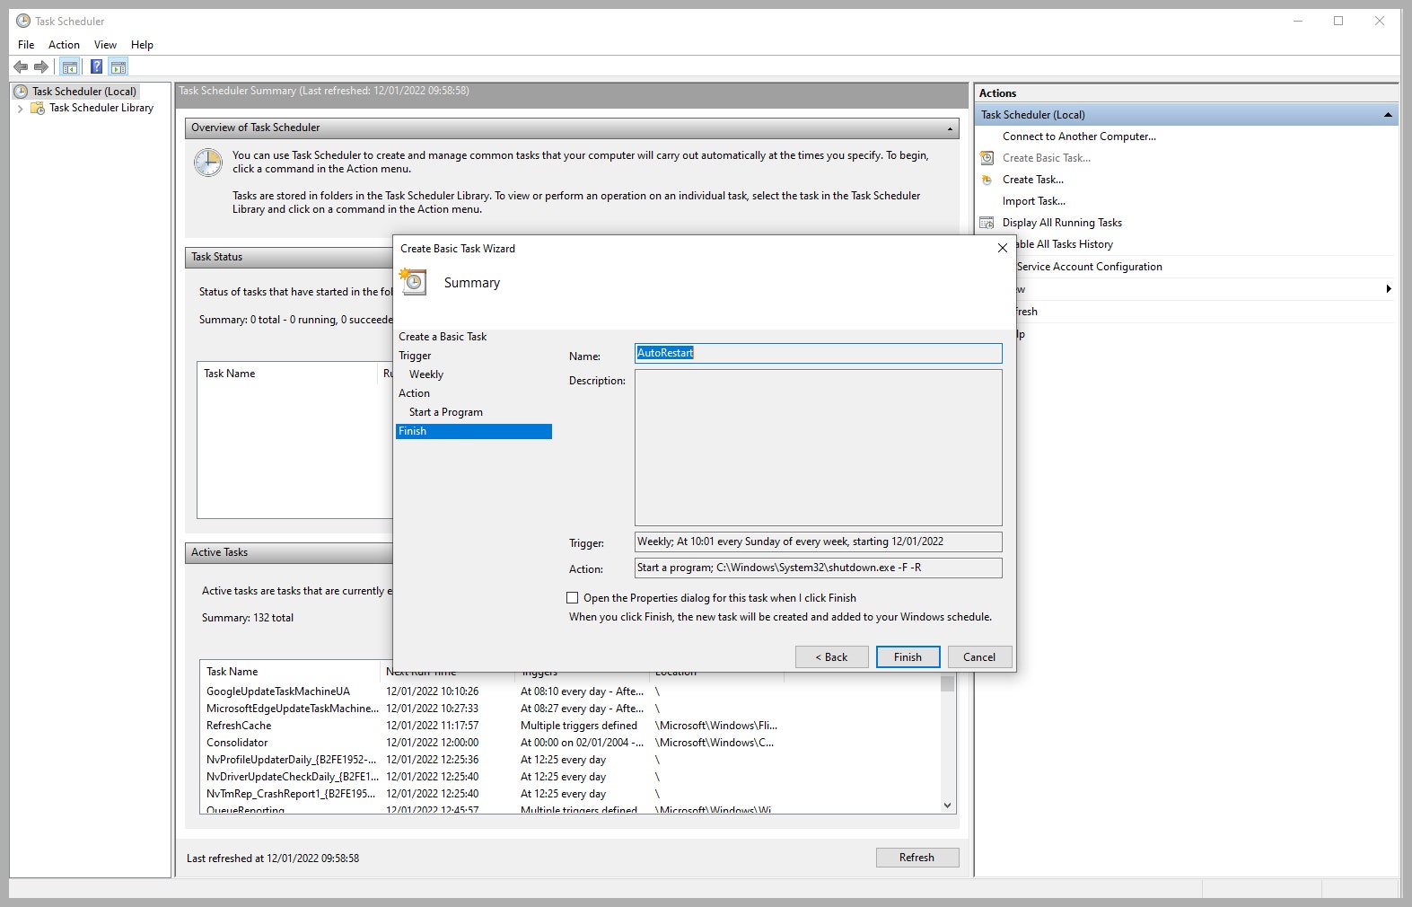Click Show/Hide Action Pane toolbar icon
The image size is (1412, 907).
pyautogui.click(x=118, y=66)
